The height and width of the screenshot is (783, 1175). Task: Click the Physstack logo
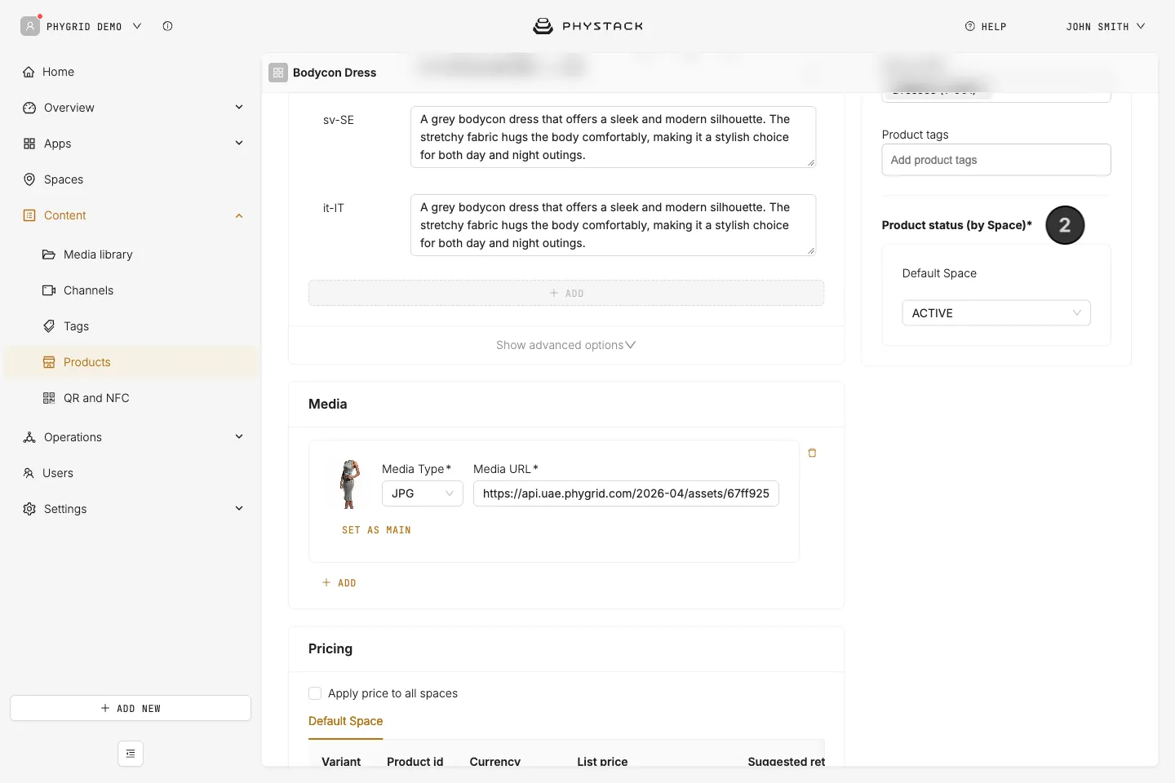(x=587, y=26)
